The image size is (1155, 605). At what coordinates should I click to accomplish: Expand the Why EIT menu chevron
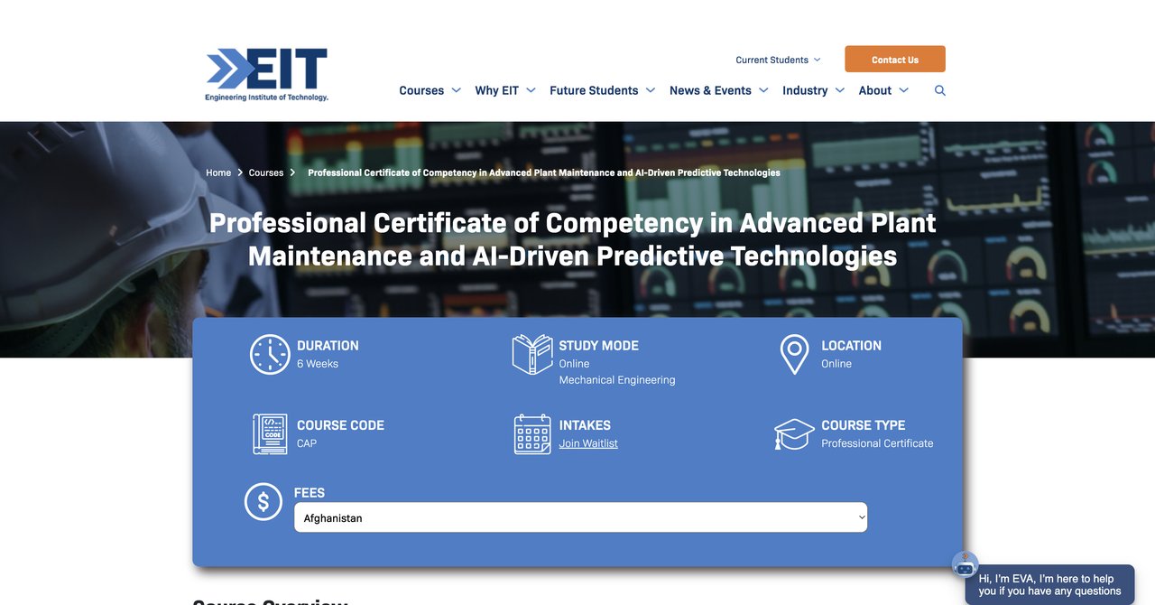(x=531, y=90)
